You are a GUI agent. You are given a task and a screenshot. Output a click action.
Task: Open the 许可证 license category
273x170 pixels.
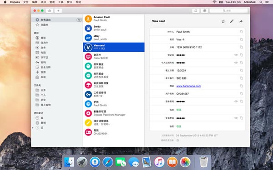click(x=42, y=58)
